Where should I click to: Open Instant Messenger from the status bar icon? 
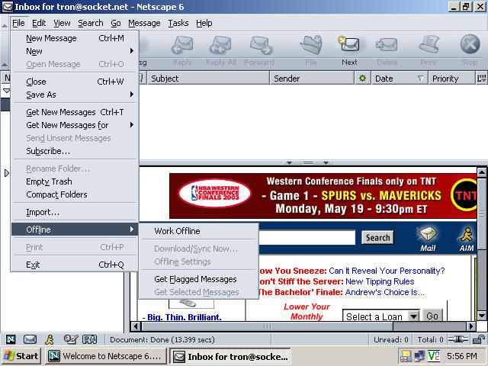50,339
